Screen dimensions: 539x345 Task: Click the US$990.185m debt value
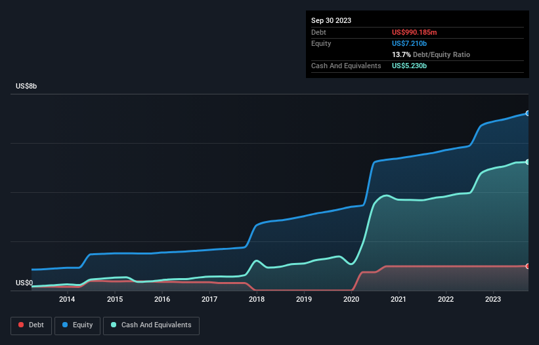coord(414,32)
